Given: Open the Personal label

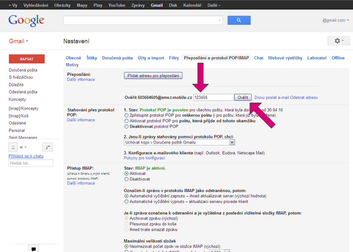Looking at the screenshot, I should [x=16, y=131].
